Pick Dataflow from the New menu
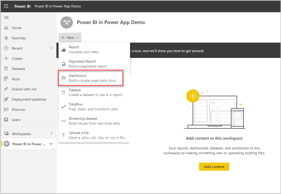The width and height of the screenshot is (281, 194). pyautogui.click(x=94, y=107)
